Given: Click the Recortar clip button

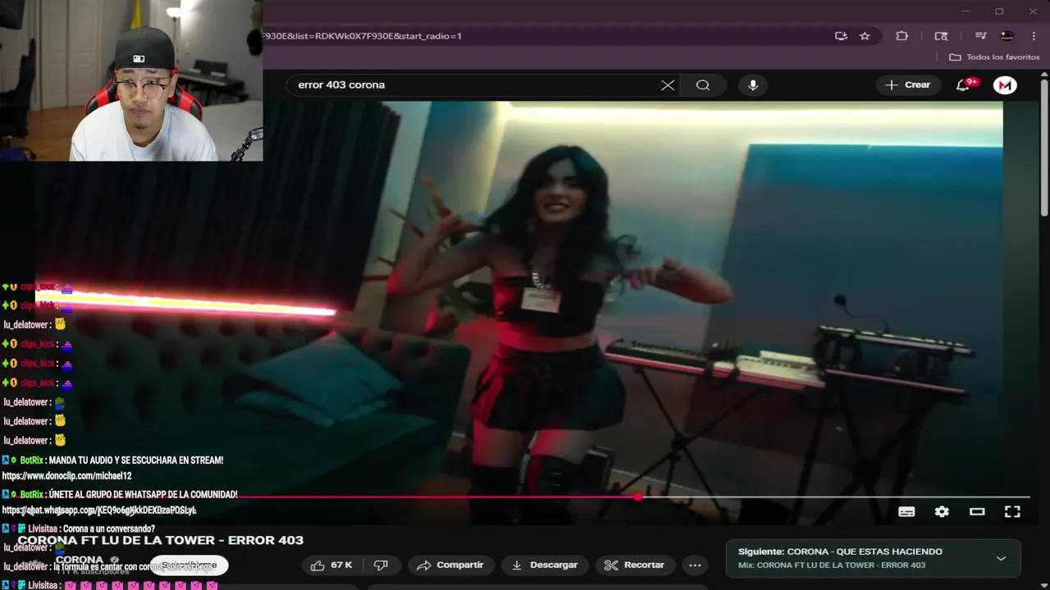Looking at the screenshot, I should pos(635,565).
